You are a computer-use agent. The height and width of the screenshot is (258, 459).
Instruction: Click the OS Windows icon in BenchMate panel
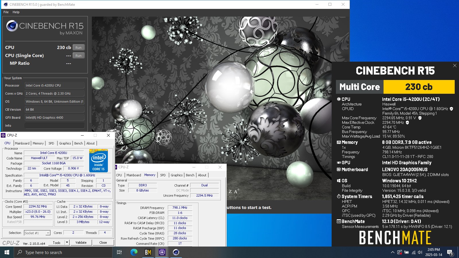coord(339,181)
